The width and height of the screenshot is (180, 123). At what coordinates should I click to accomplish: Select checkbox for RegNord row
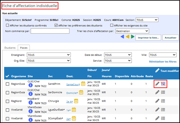tap(7, 101)
